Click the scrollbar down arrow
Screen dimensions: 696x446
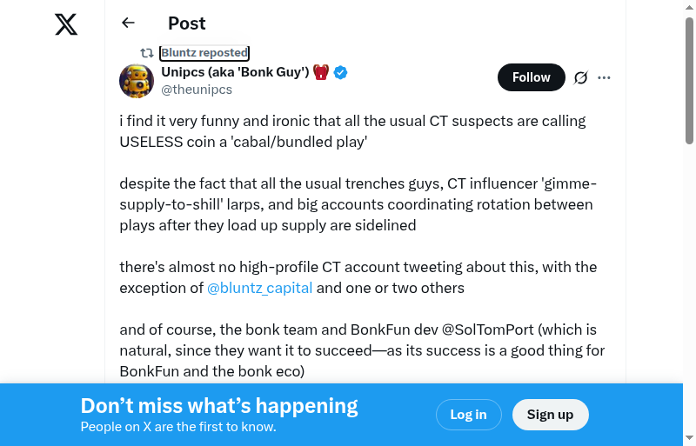pos(689,438)
